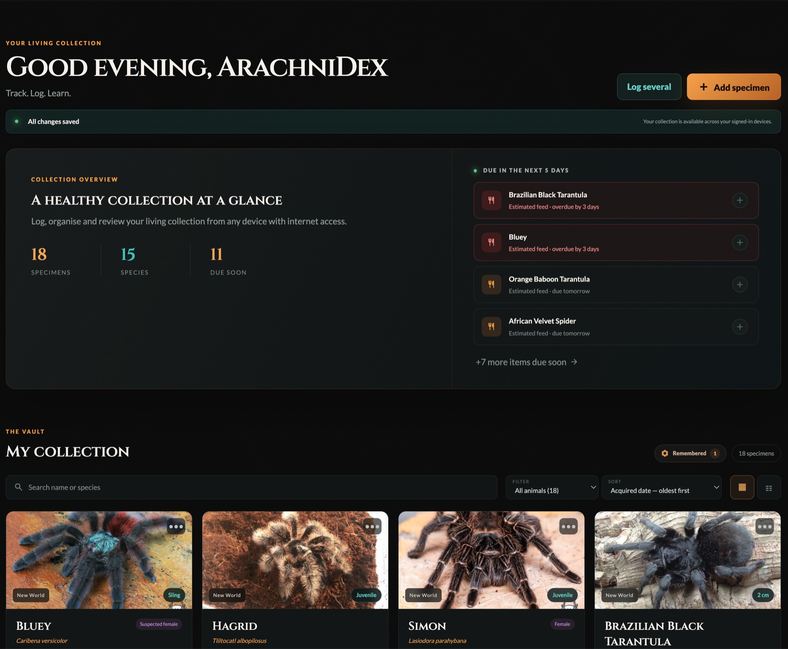788x649 pixels.
Task: Open the +7 more items due soon link
Action: point(527,362)
